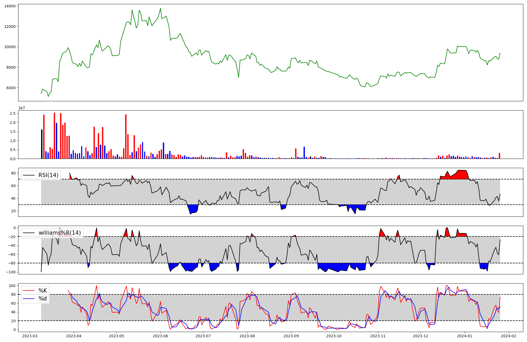The image size is (527, 342).
Task: Click the 2023-06 x-axis date label
Action: pyautogui.click(x=160, y=336)
